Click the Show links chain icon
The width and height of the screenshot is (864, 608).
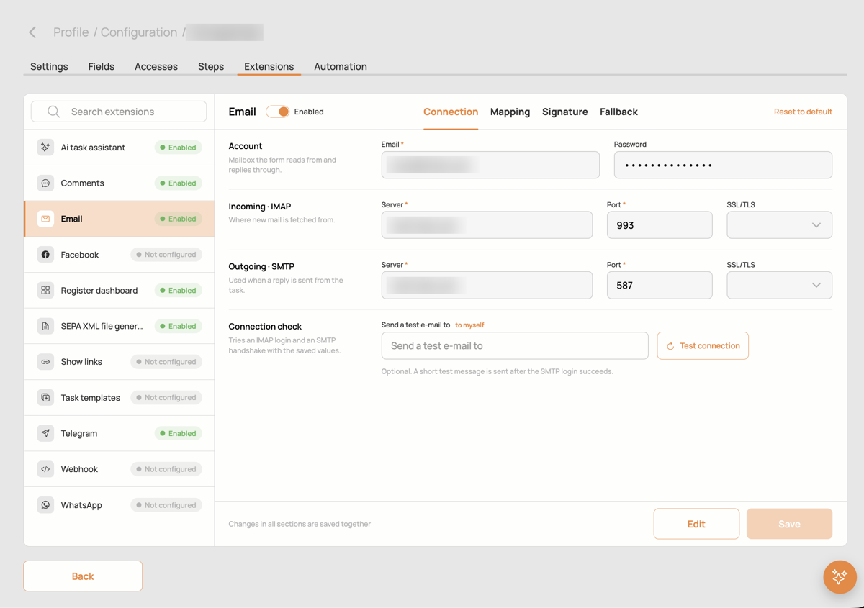(45, 362)
